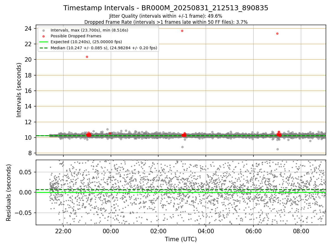Click the 'Residuals (seconds)' y-axis label
The width and height of the screenshot is (332, 249).
pyautogui.click(x=9, y=193)
